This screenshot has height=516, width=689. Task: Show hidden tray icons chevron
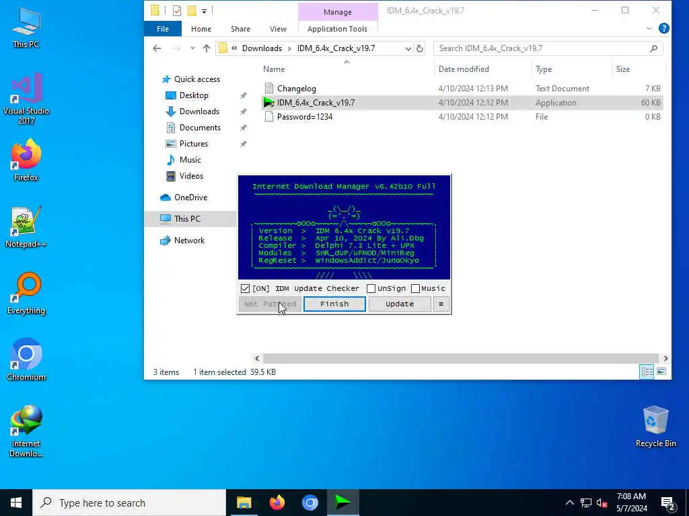[569, 503]
